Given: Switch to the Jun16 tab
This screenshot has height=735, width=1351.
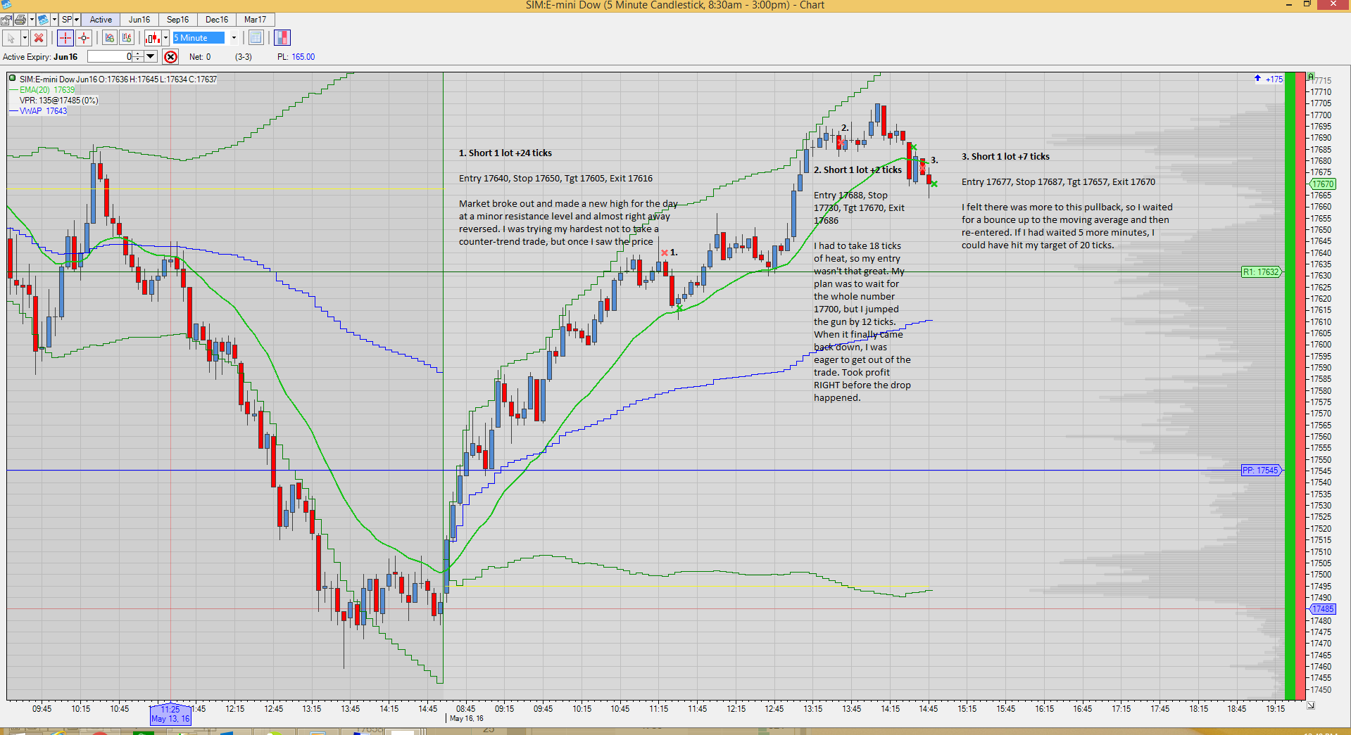Looking at the screenshot, I should click(x=139, y=20).
